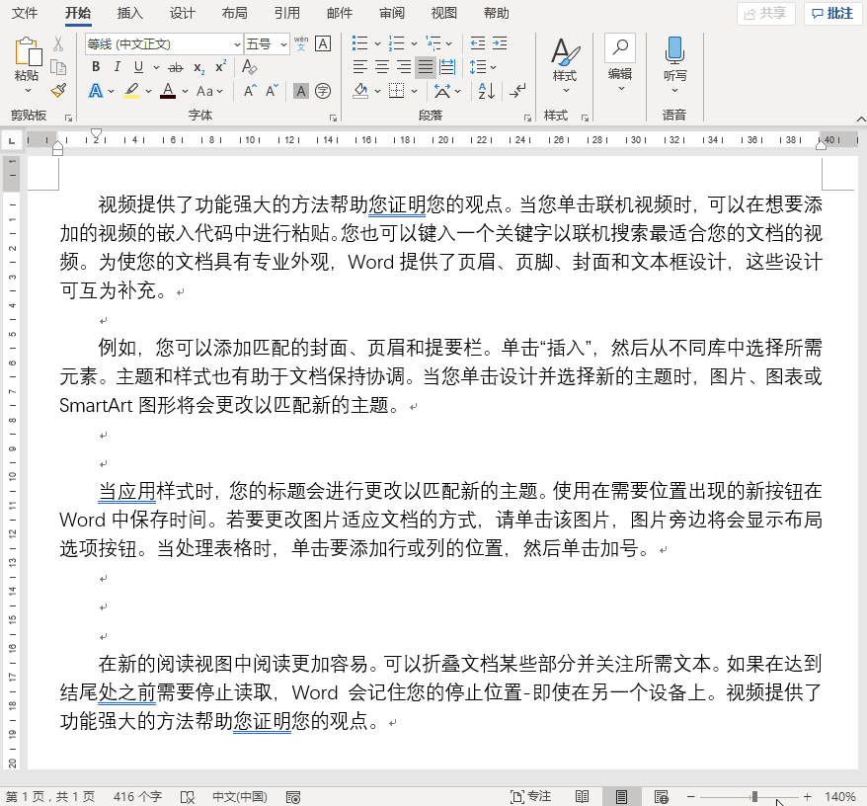Viewport: 867px width, 806px height.
Task: Toggle Bold formatting
Action: [96, 67]
